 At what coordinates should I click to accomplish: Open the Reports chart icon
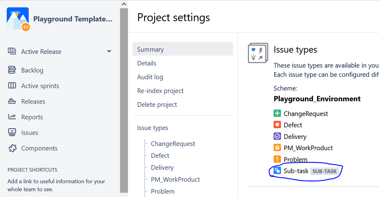pyautogui.click(x=12, y=117)
